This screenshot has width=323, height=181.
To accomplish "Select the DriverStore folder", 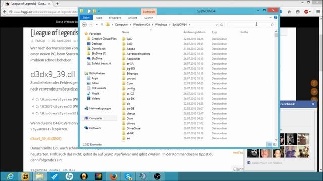I will pos(133,128).
